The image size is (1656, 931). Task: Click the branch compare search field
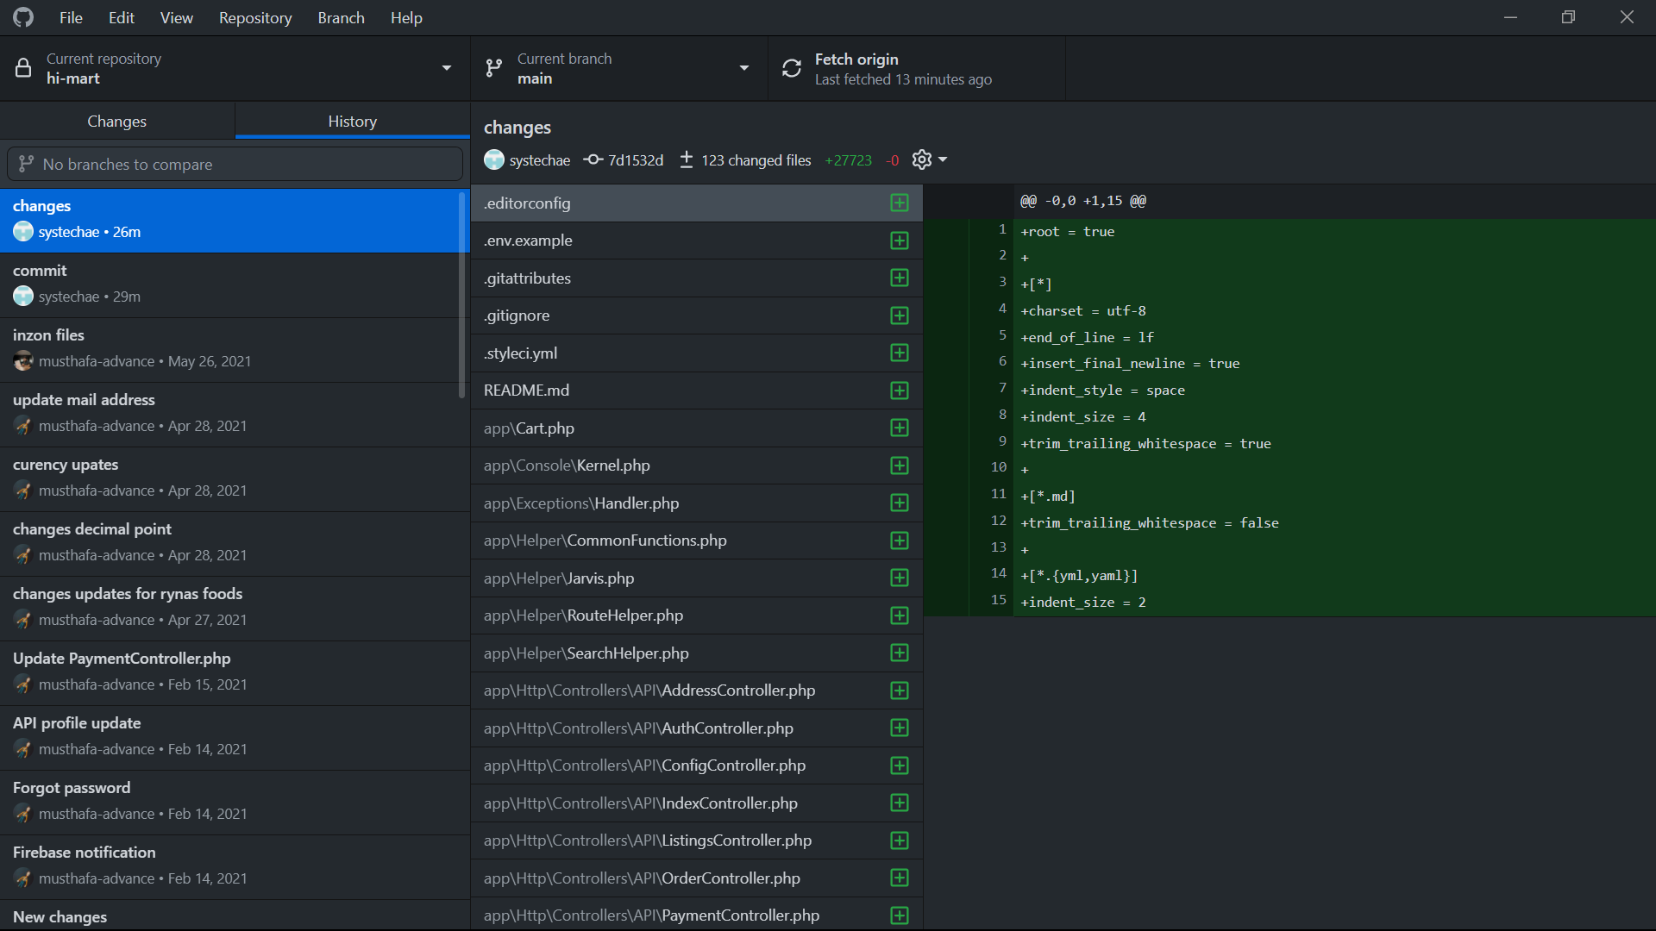(x=235, y=164)
